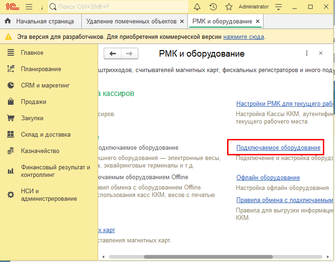Screen dimensions: 335x262
Task: Open the three-dot form menu
Action: (306, 54)
